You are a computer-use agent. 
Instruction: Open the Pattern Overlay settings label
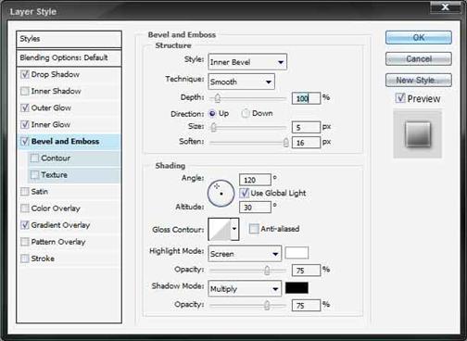coord(58,242)
